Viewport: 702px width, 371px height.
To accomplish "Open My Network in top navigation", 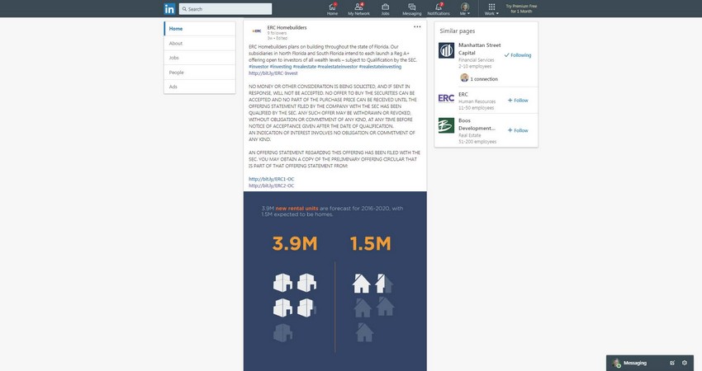I will tap(358, 9).
